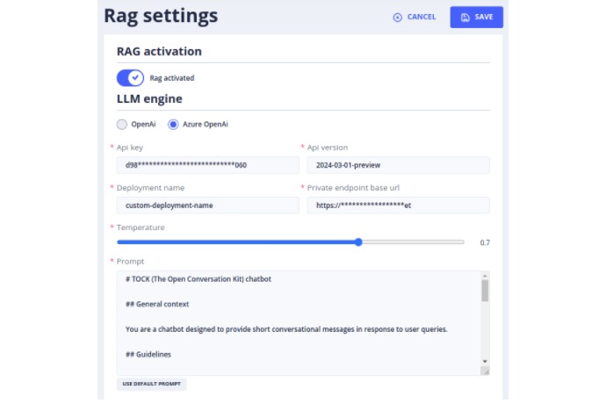Click the prompt scrollbar up arrow
Screen dimensions: 606x404
pos(485,276)
